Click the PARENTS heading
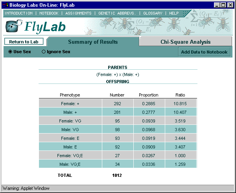The width and height of the screenshot is (236, 193). coord(118,67)
